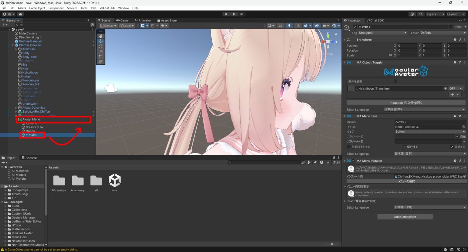Screen dimensions: 468x252
Task: Select the Scale tool in Scene toolbar
Action: coord(100,52)
